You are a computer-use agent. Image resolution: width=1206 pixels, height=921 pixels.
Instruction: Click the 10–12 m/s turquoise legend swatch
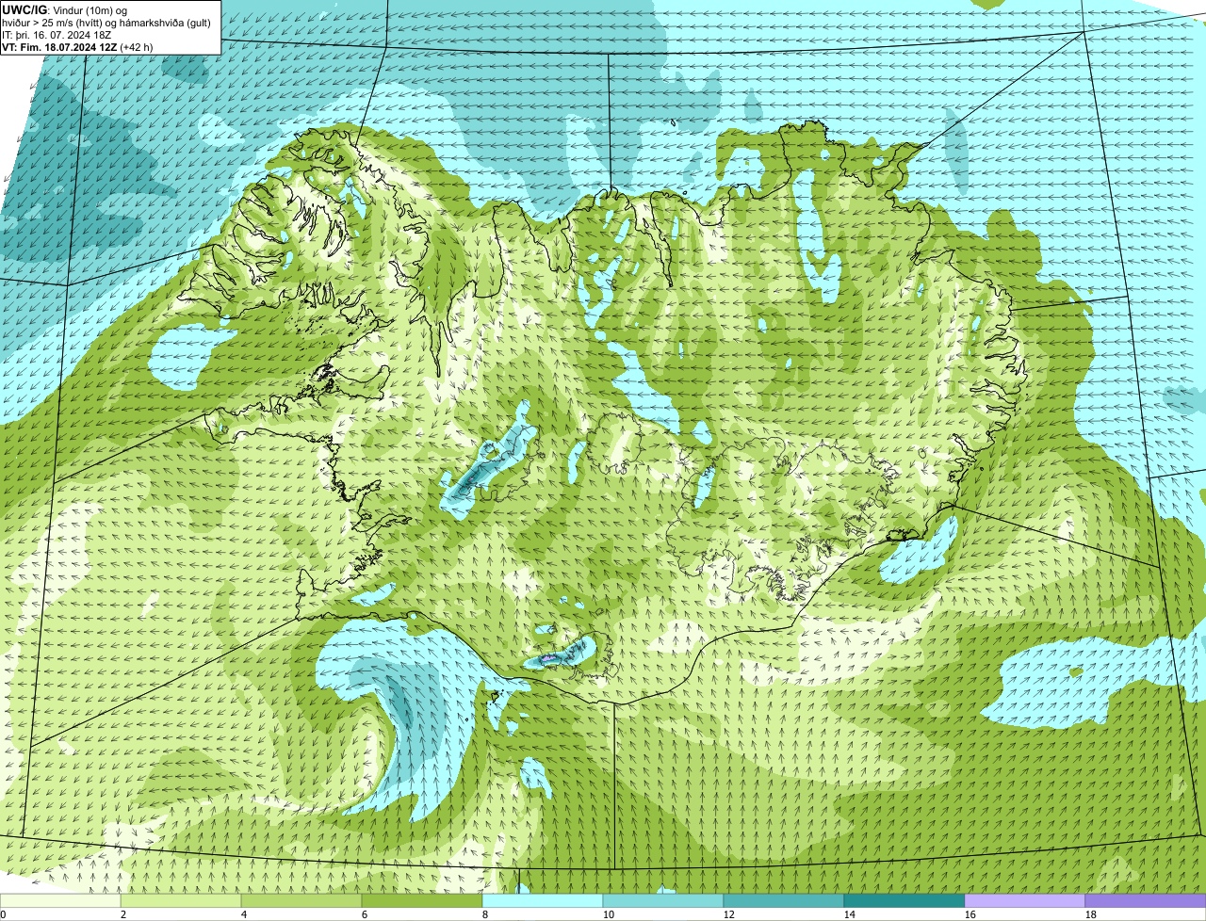pos(663,900)
